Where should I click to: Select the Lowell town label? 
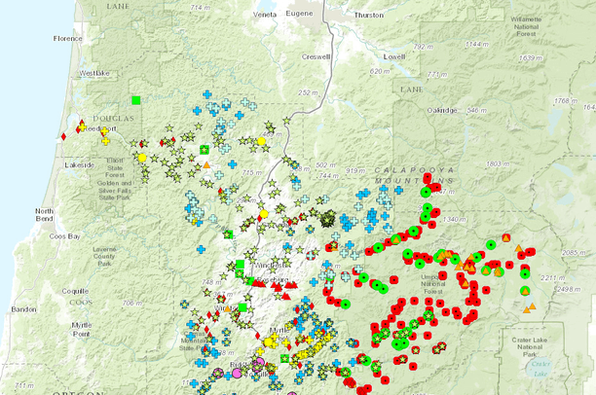click(x=394, y=56)
